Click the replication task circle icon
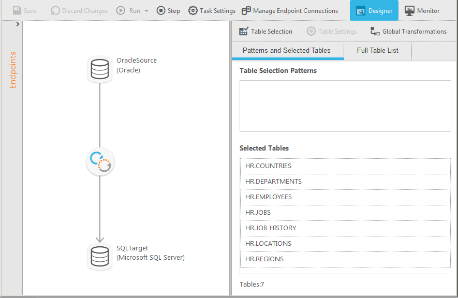Image resolution: width=458 pixels, height=298 pixels. tap(100, 162)
